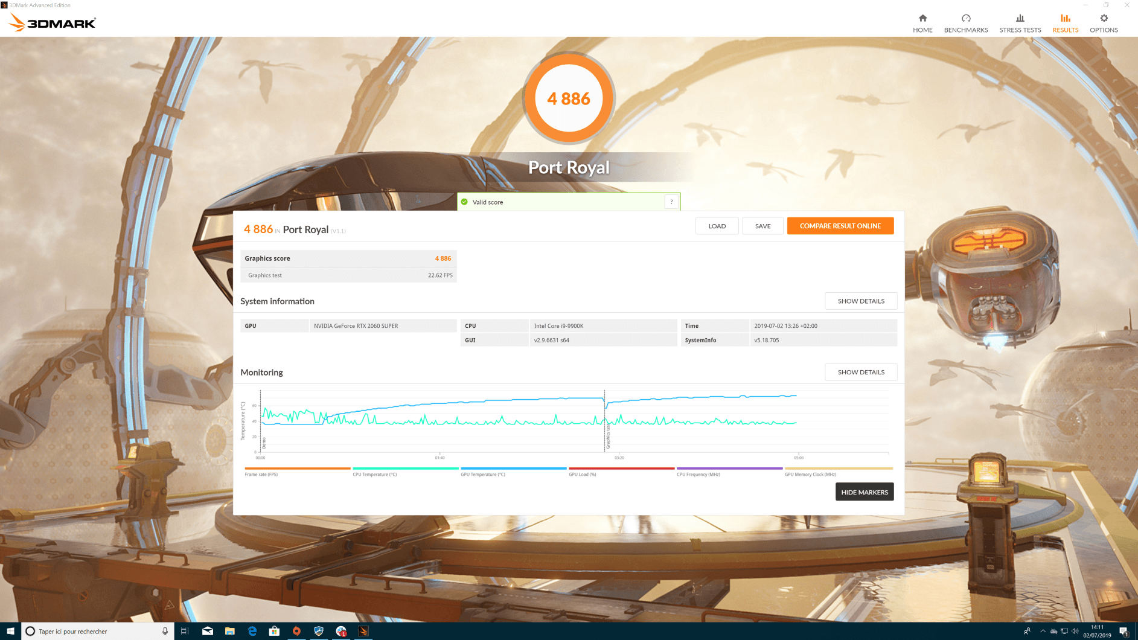
Task: Open the Options section
Action: coord(1104,23)
